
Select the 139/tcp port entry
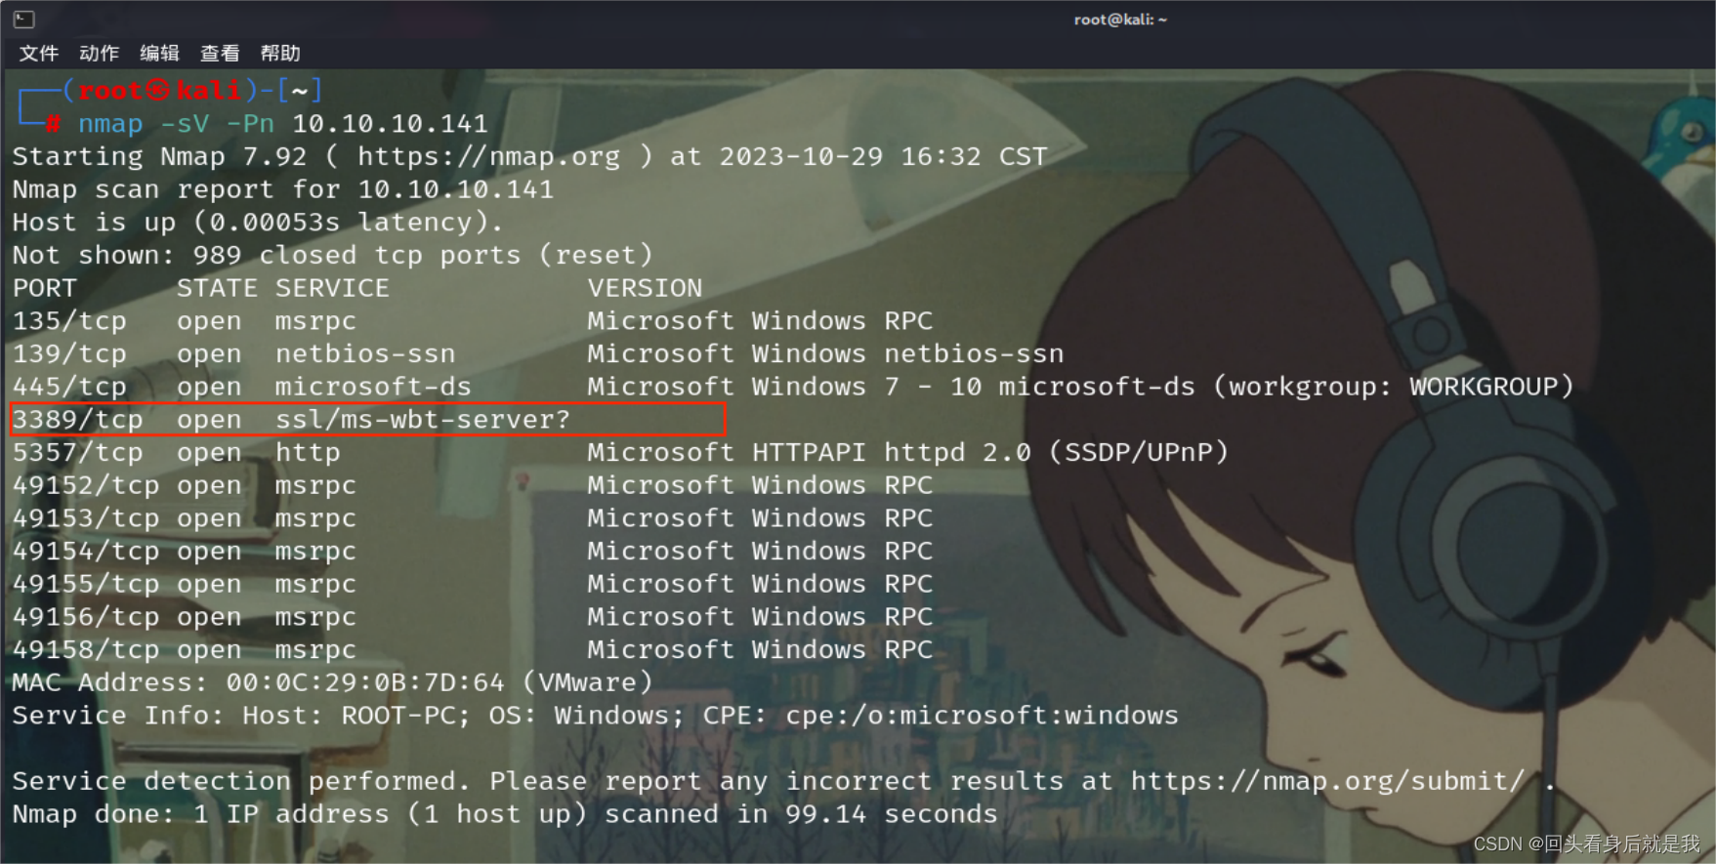tap(69, 353)
